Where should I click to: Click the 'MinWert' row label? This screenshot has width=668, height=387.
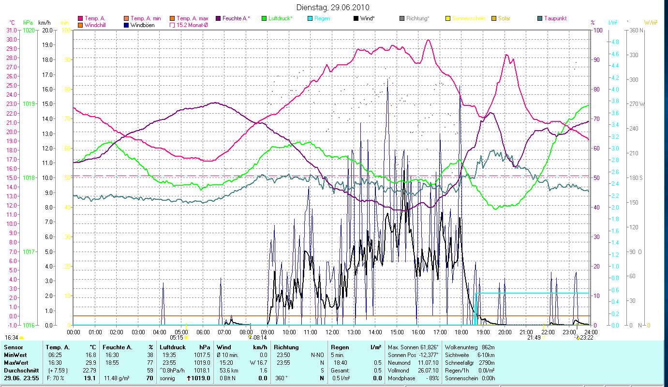(x=15, y=355)
